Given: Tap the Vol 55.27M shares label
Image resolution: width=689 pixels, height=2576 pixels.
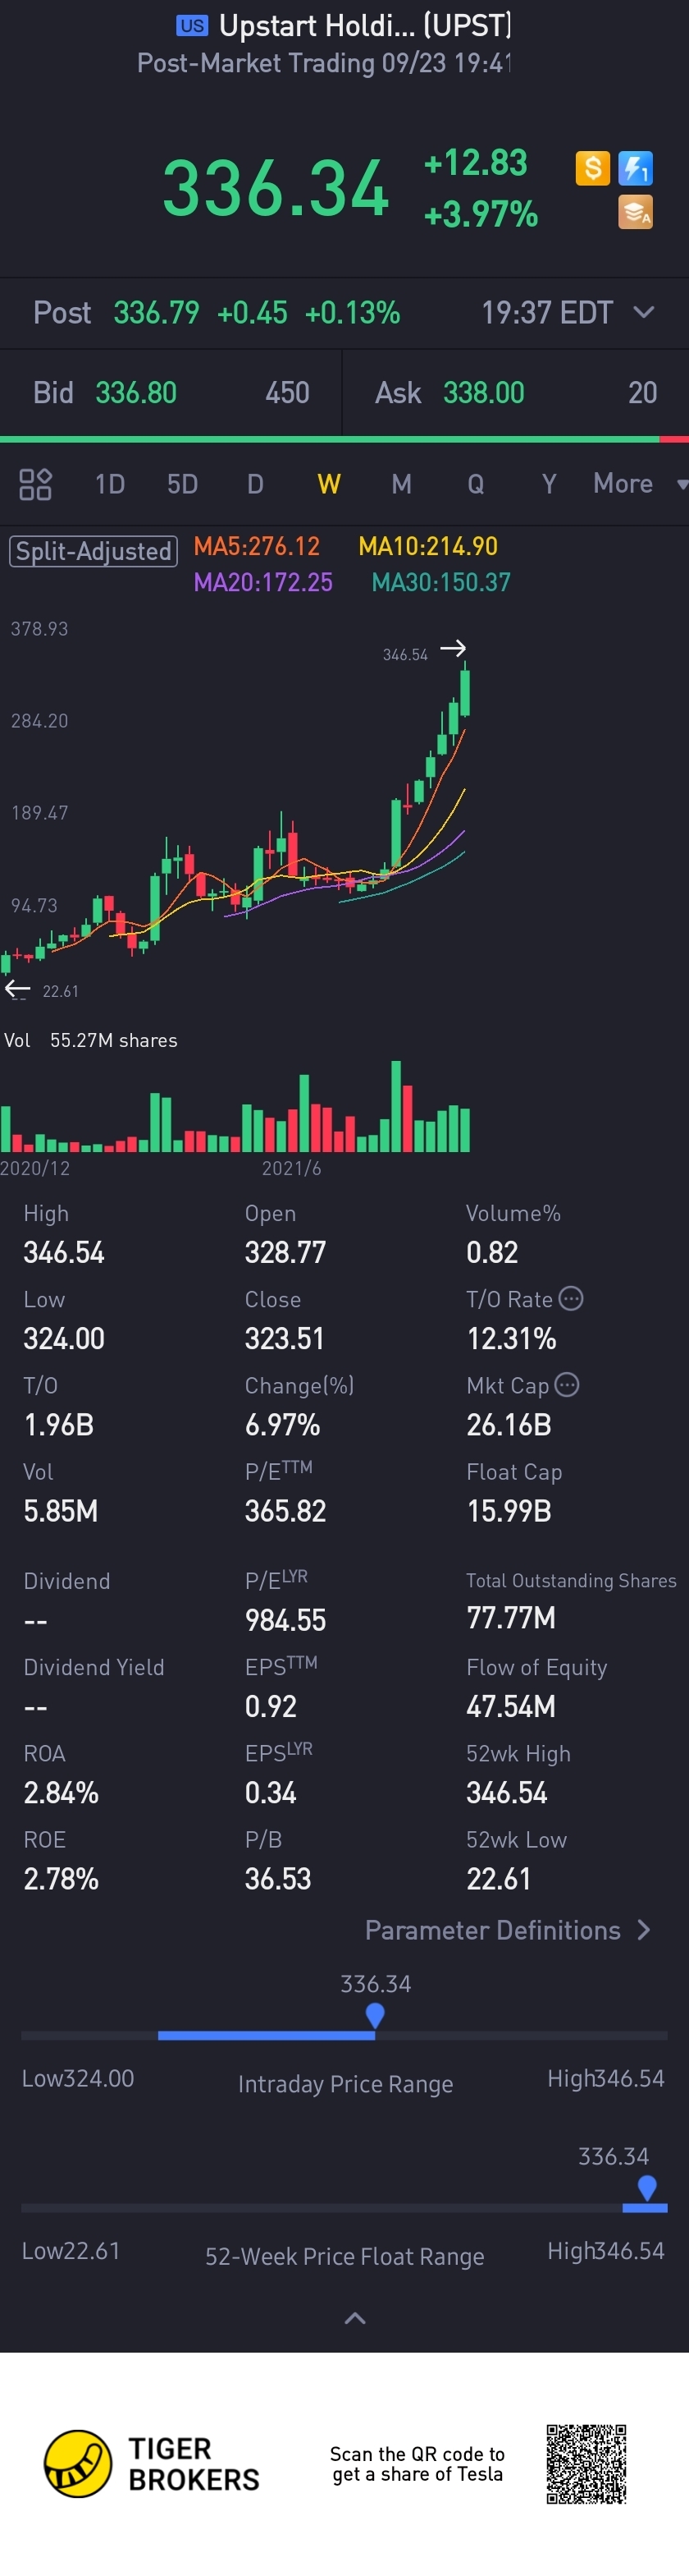Looking at the screenshot, I should click(91, 1040).
